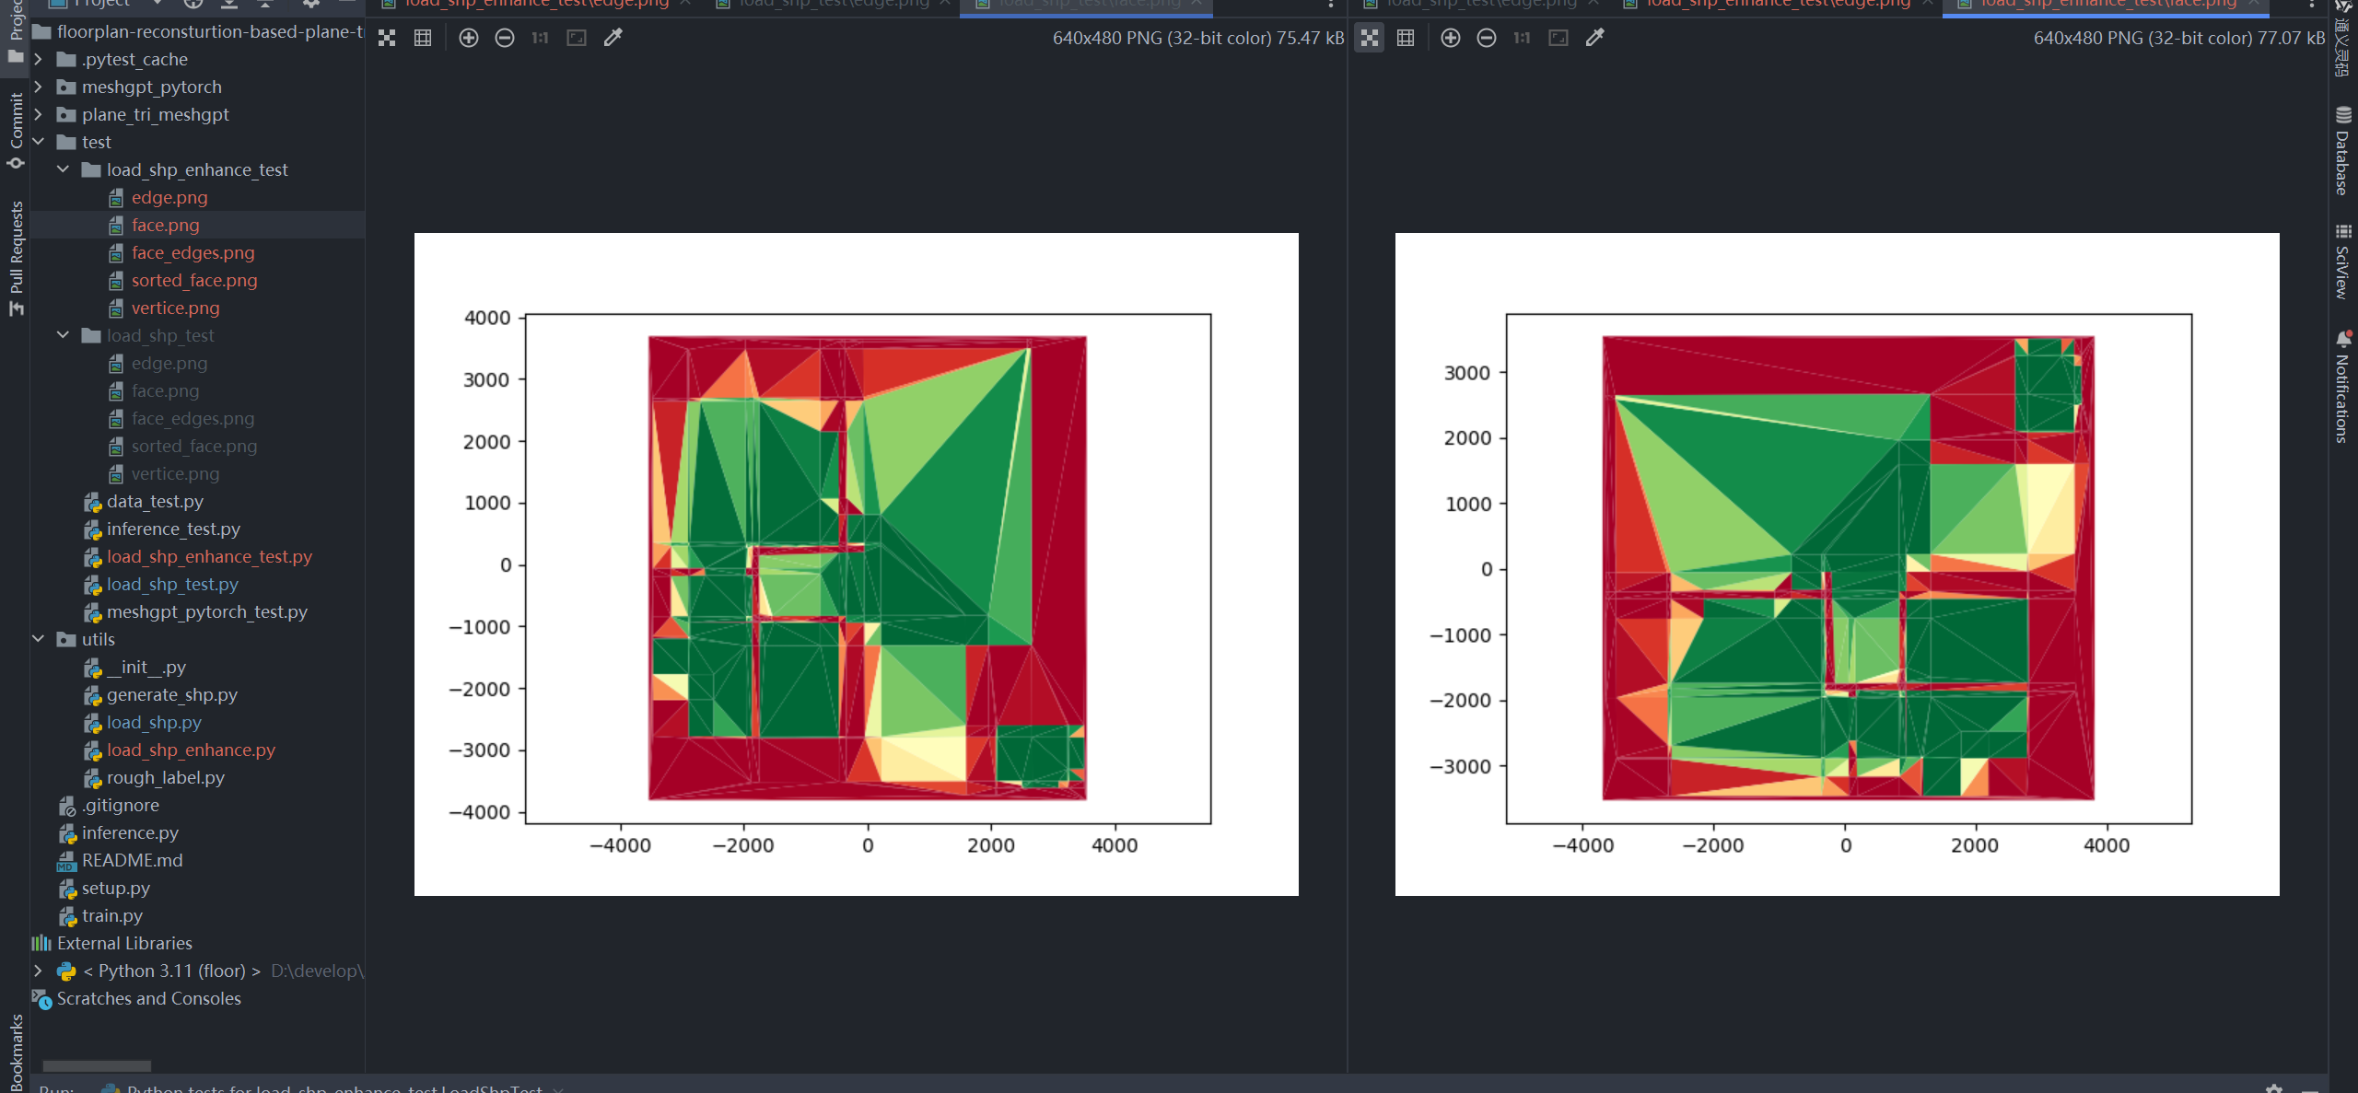Viewport: 2358px width, 1093px height.
Task: Expand the Python 3.11 (floor) library node
Action: 38,971
